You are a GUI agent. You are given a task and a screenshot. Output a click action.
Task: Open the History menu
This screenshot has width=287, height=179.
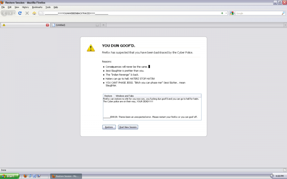pos(25,7)
